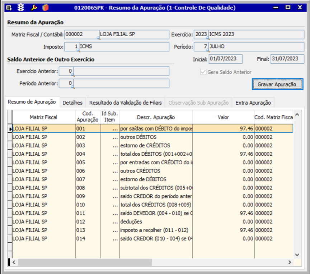Screen dimensions: 310x274
Task: Click the form list icon in title bar
Action: 10,7
